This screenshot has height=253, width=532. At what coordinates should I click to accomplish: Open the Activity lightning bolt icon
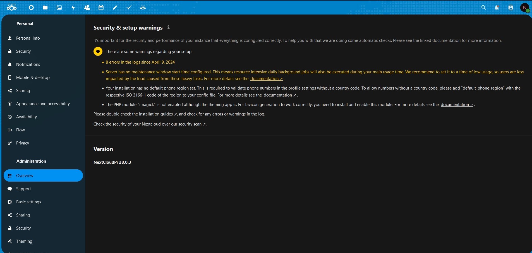(x=73, y=8)
